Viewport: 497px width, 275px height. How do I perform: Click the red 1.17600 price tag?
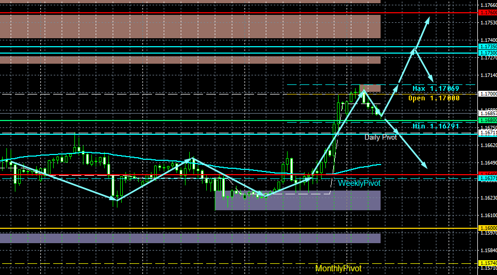[487, 13]
